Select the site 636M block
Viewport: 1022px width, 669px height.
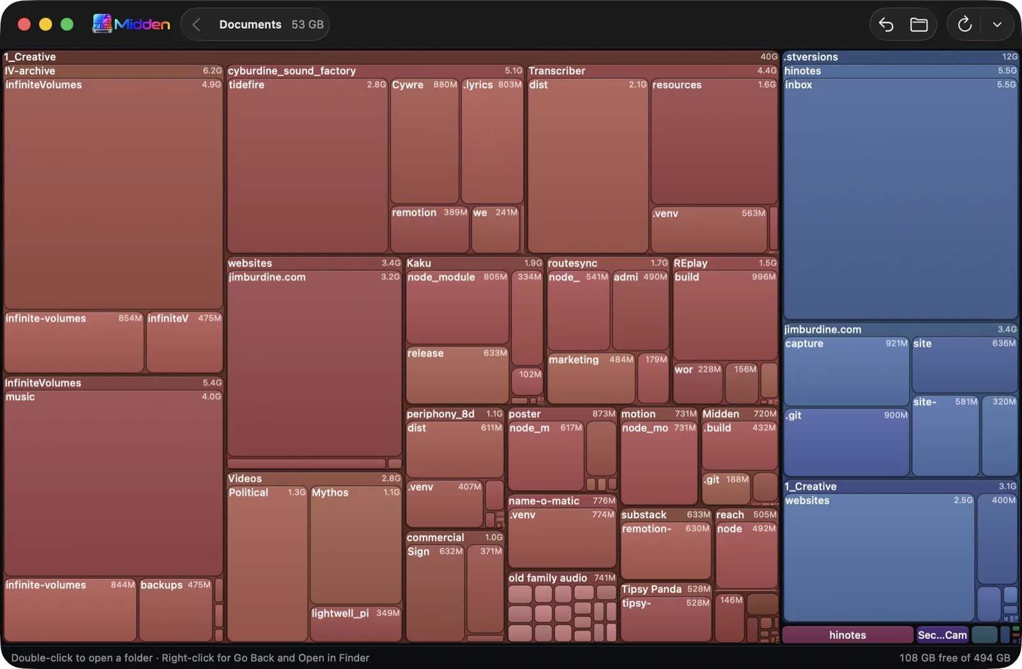pyautogui.click(x=965, y=365)
